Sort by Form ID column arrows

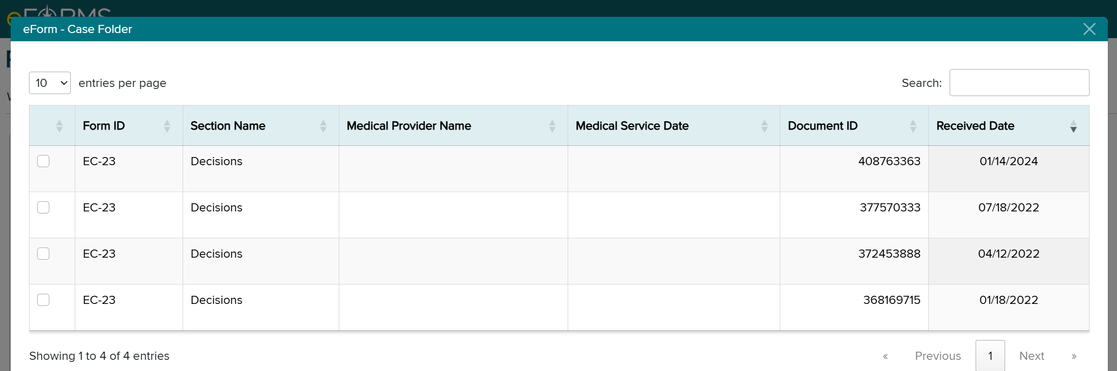click(167, 126)
